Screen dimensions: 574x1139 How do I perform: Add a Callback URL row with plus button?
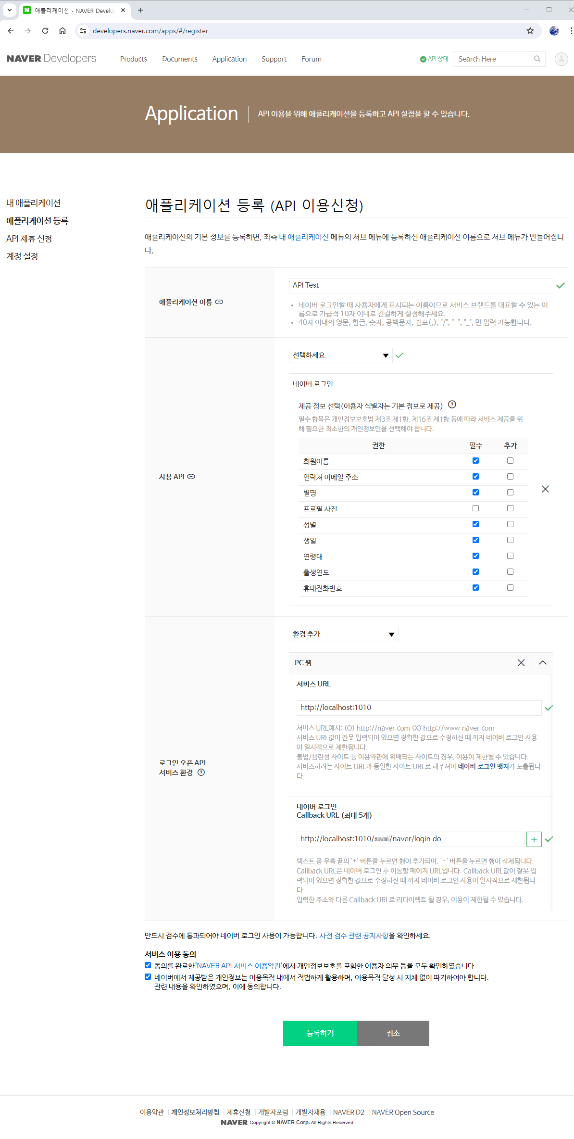[534, 839]
